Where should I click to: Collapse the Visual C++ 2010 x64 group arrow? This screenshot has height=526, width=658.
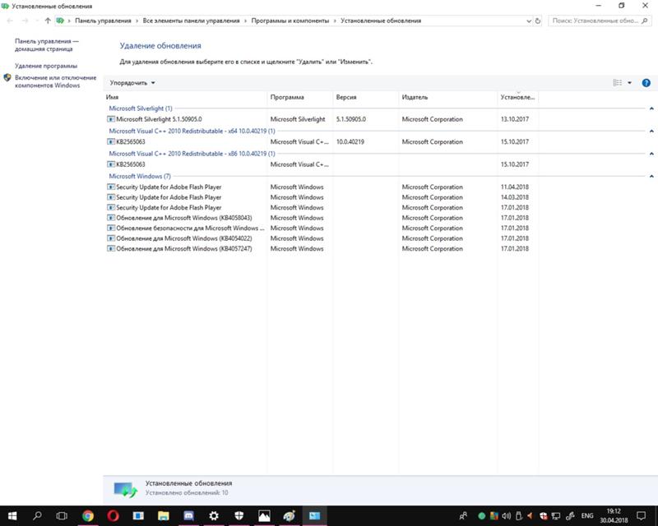coord(651,131)
